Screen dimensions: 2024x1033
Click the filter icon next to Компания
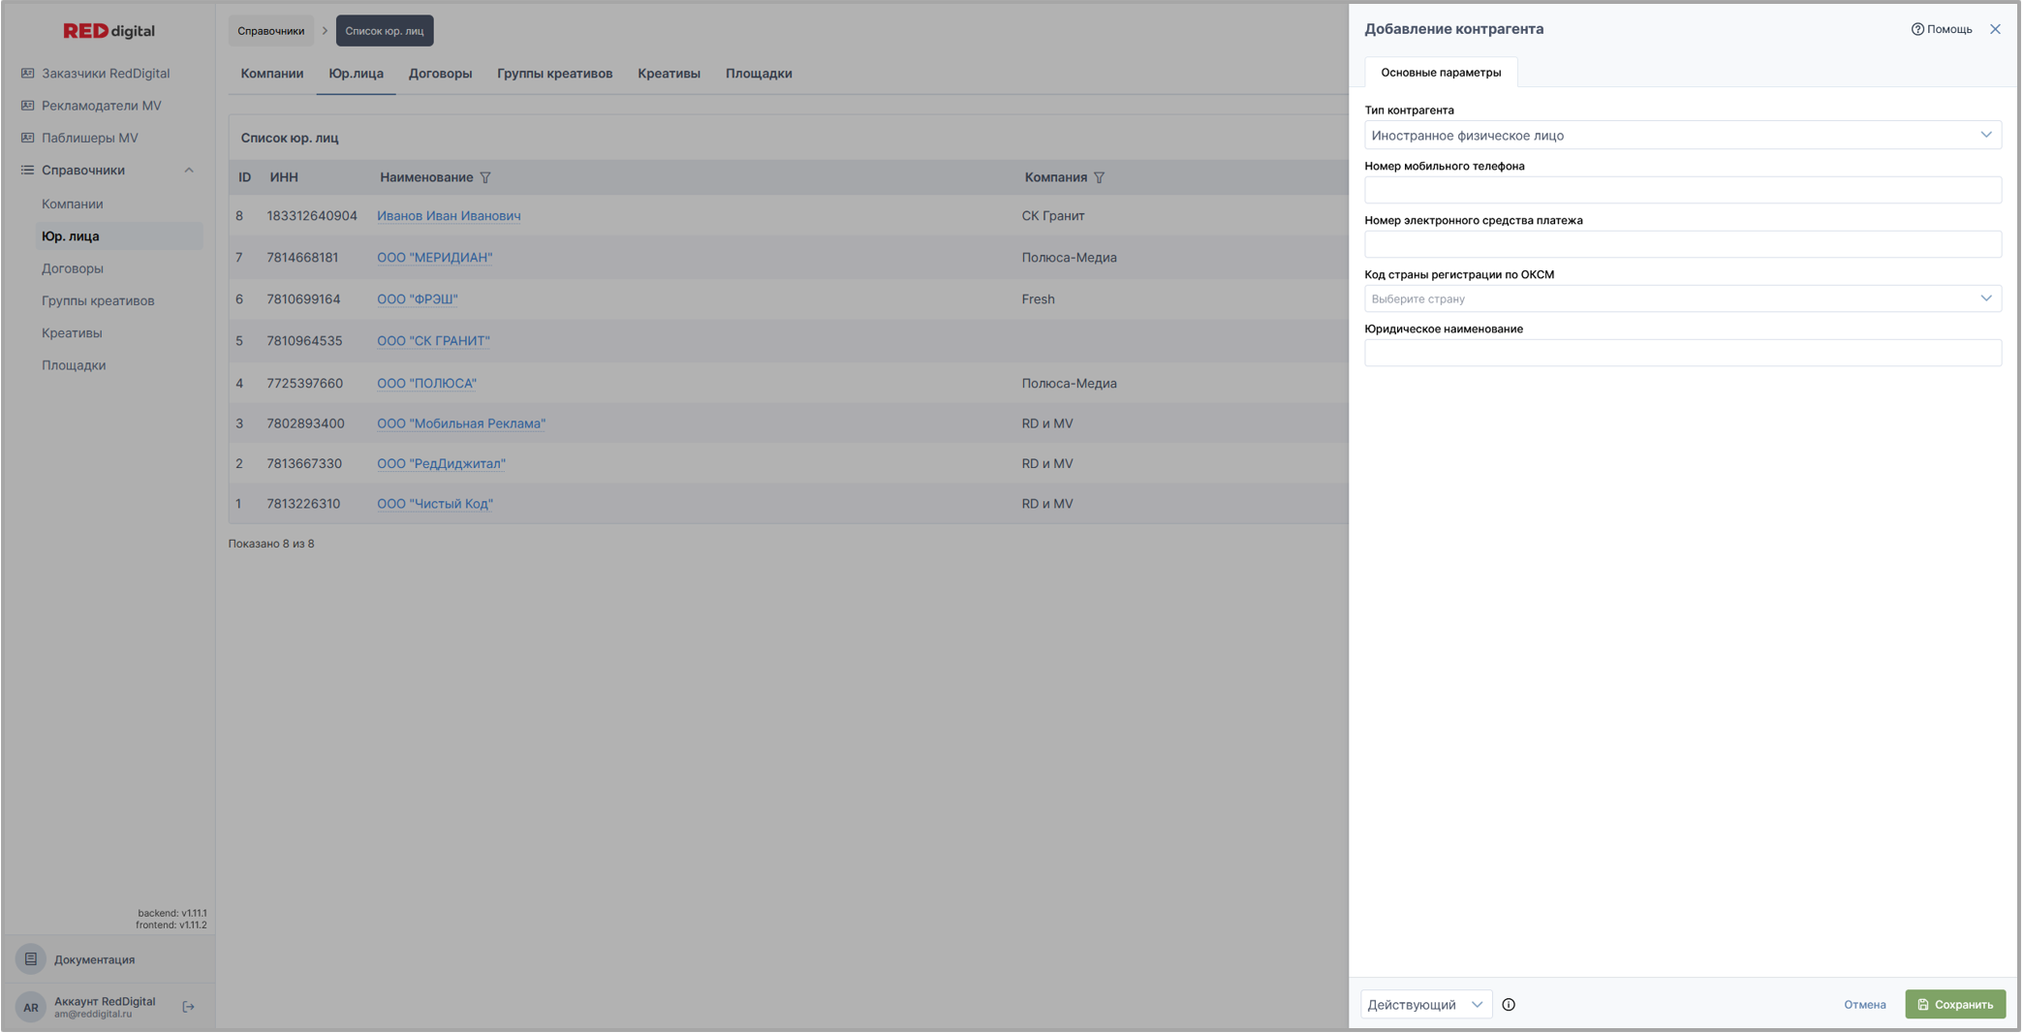coord(1099,177)
